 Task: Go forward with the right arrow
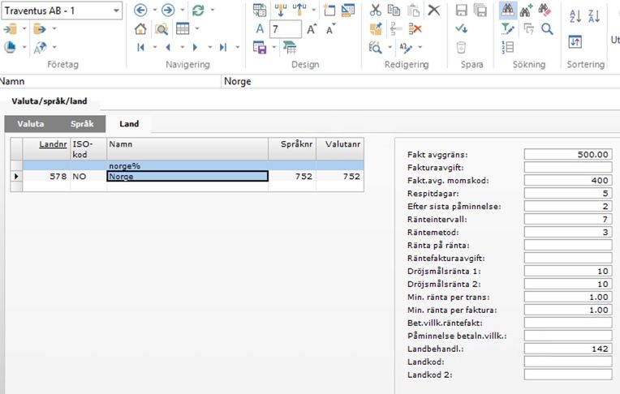168,11
